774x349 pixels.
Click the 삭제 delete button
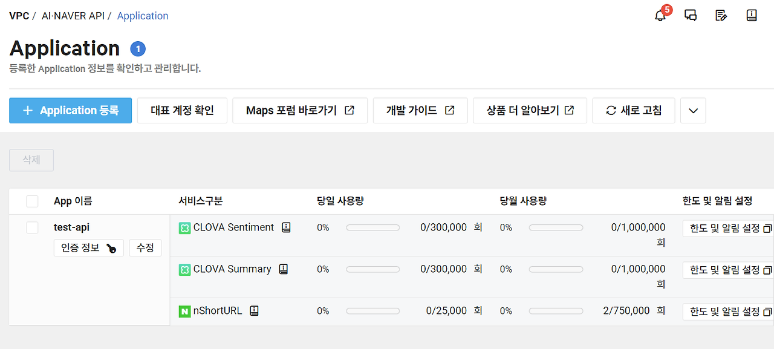pos(31,160)
